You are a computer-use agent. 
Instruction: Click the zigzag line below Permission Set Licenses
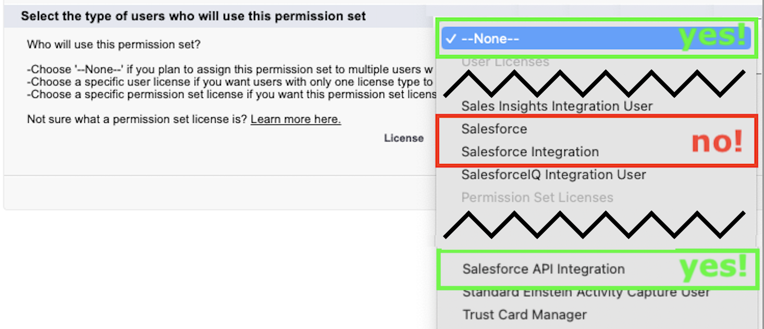[594, 224]
